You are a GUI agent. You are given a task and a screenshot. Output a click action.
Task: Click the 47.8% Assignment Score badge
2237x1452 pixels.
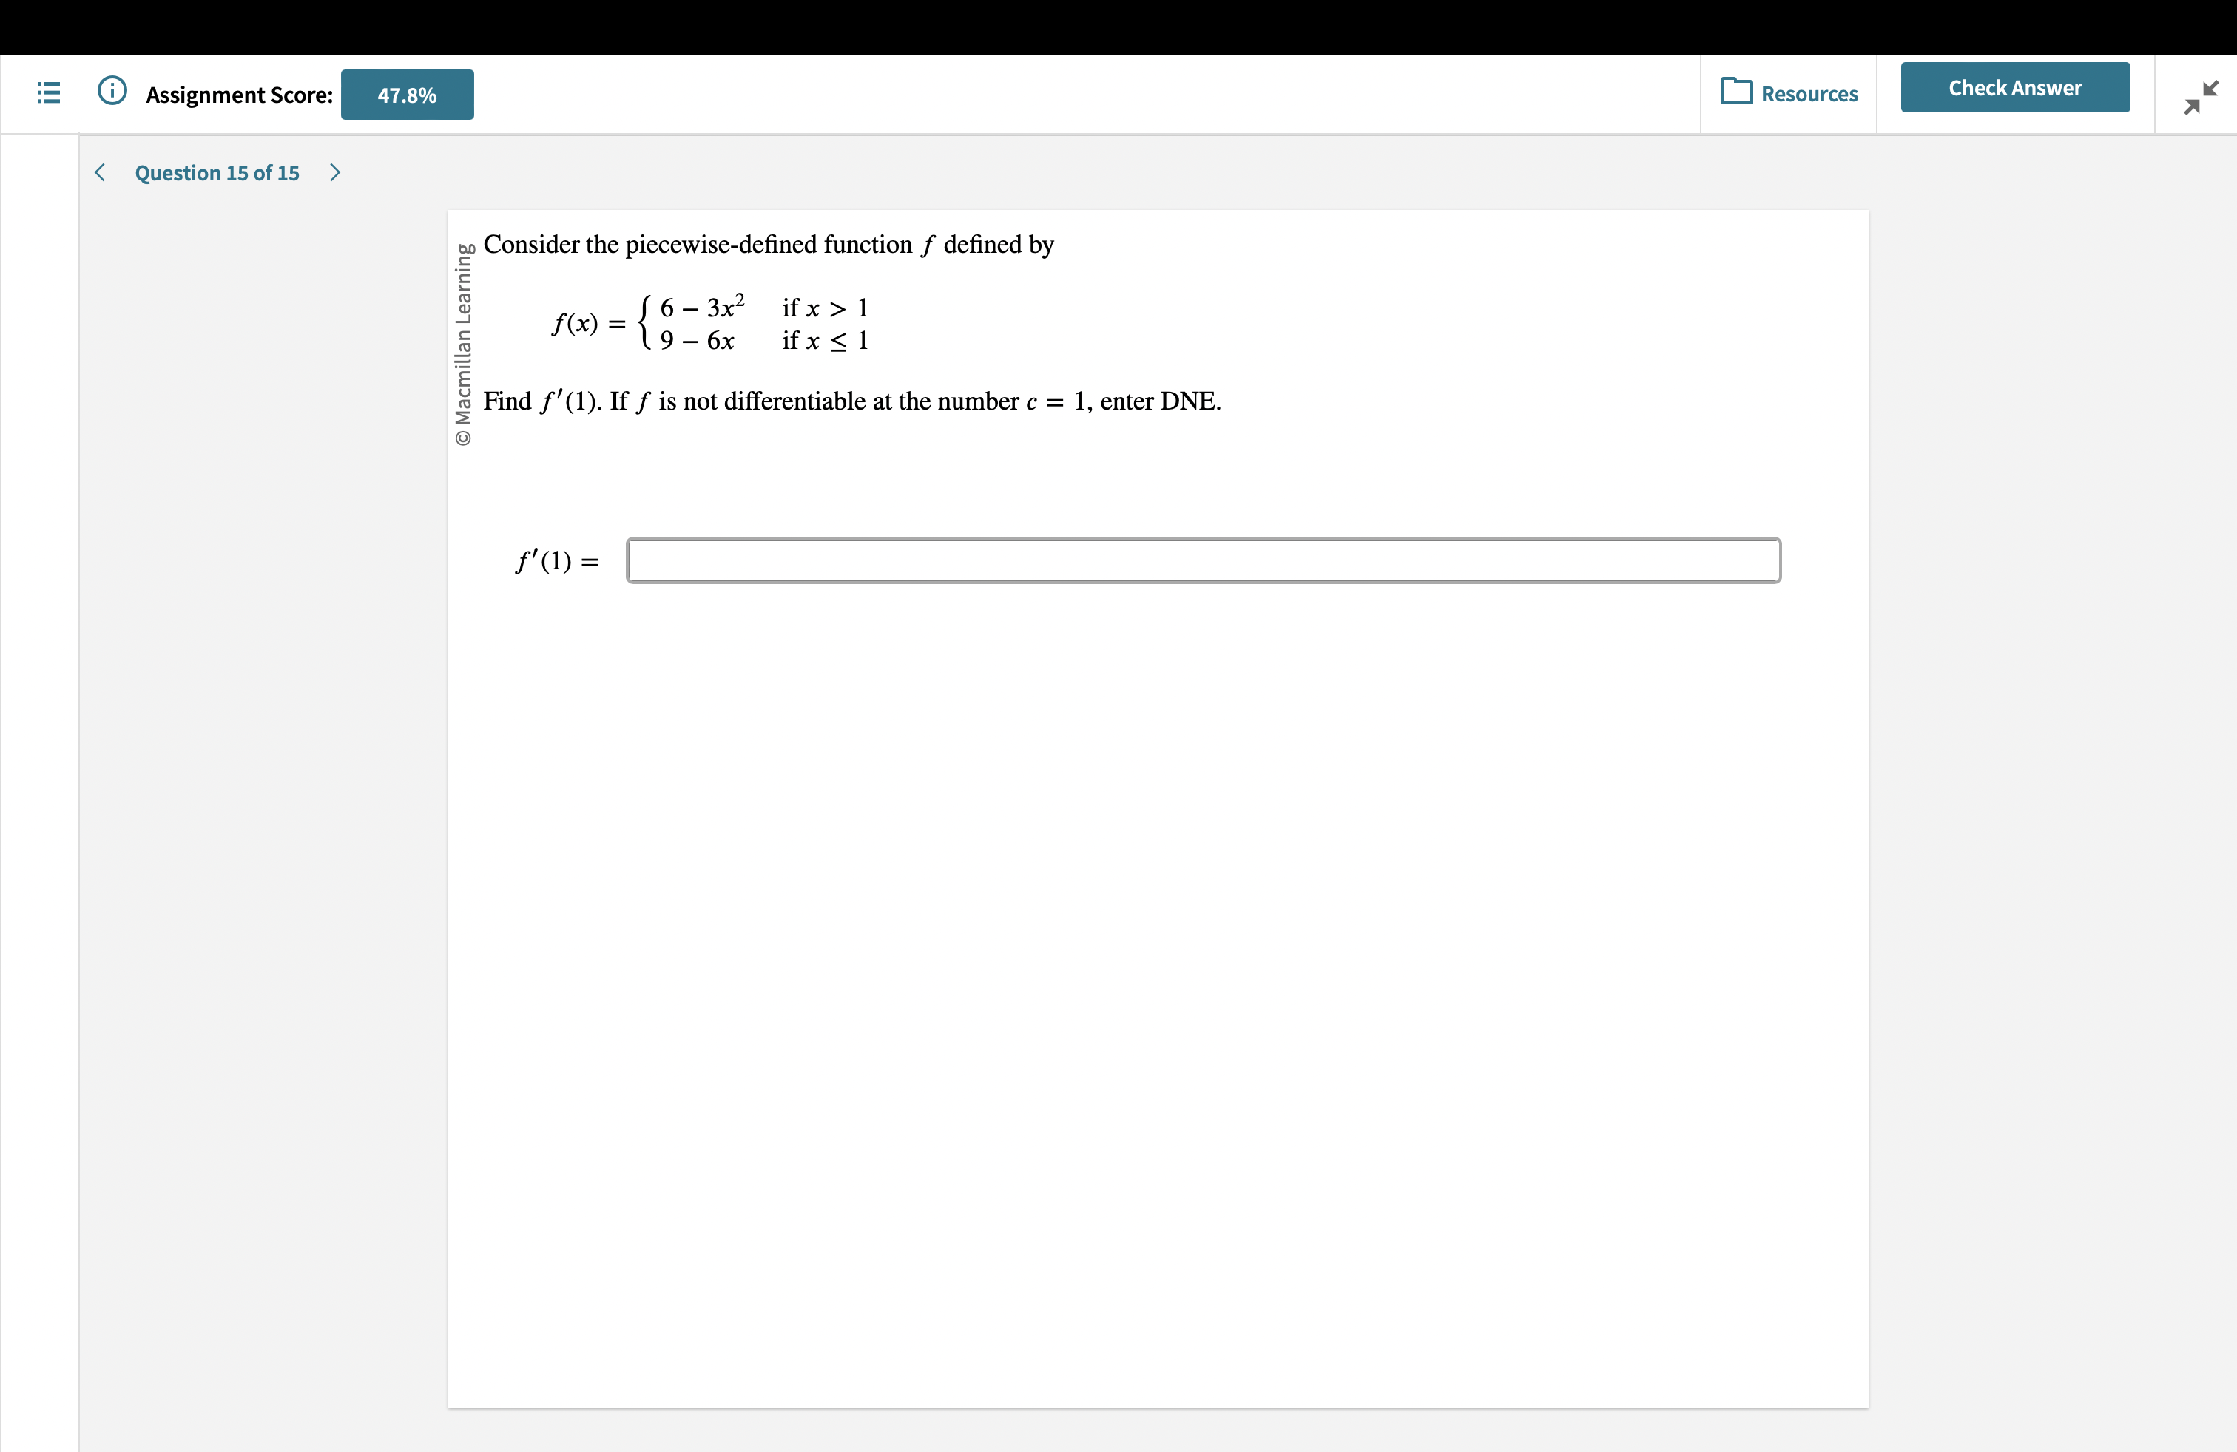407,94
